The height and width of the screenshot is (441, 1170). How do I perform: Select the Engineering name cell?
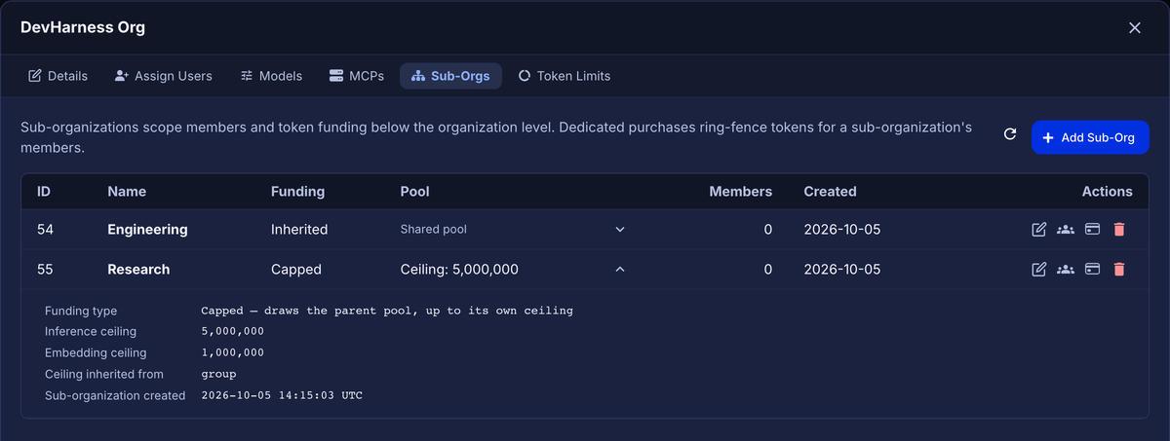point(147,230)
